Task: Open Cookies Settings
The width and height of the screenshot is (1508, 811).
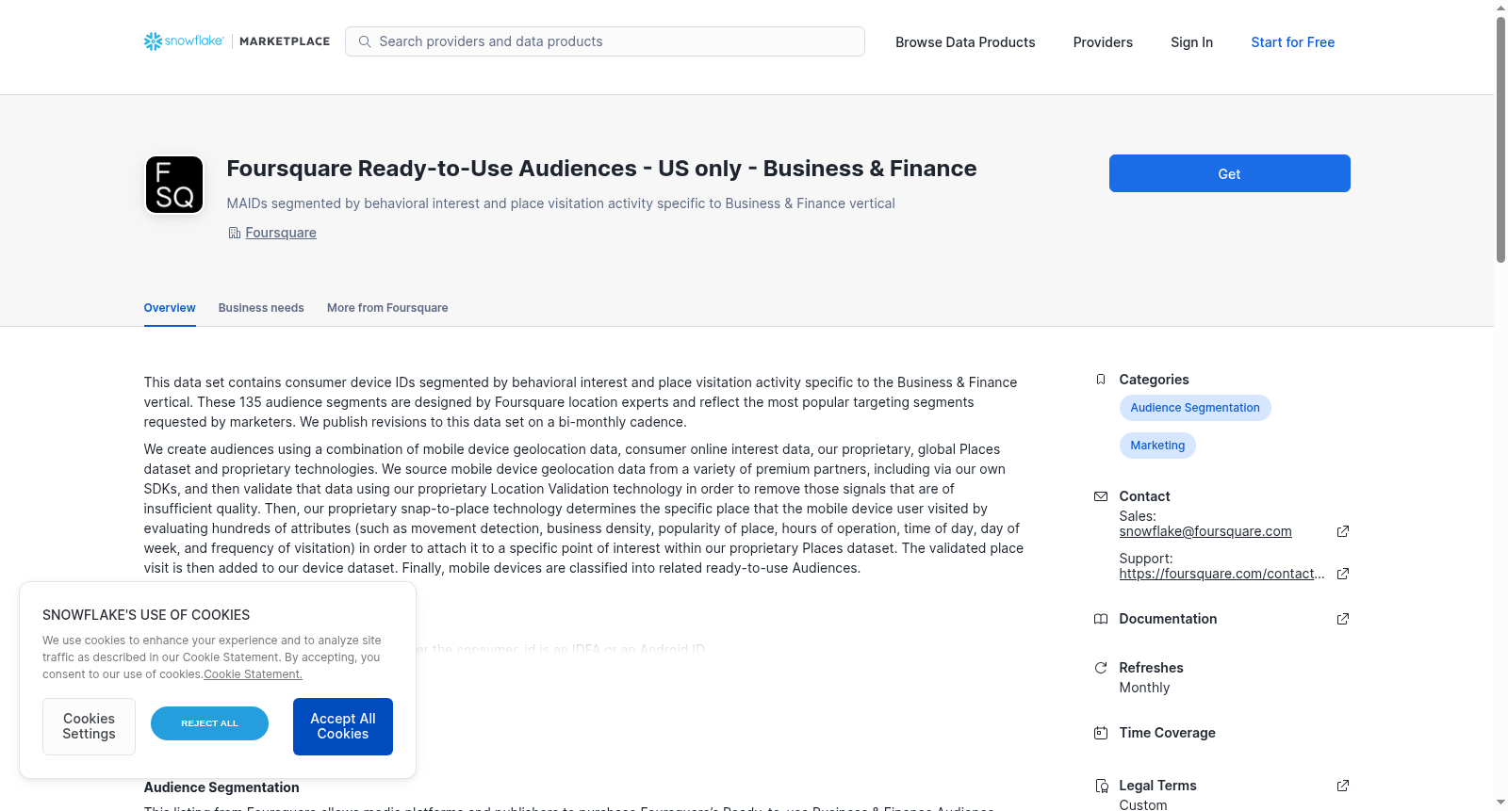Action: coord(89,726)
